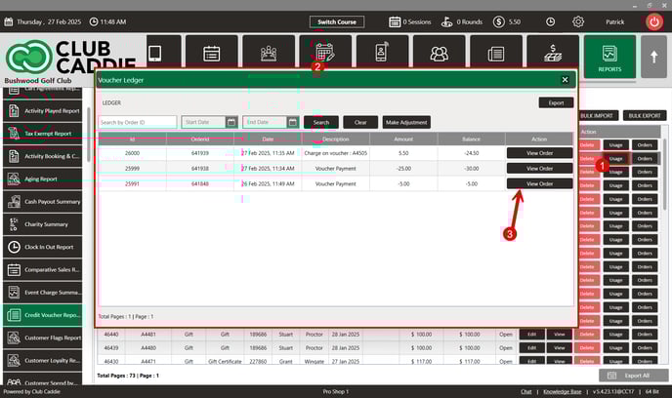Click the Export All button
The width and height of the screenshot is (672, 398).
[634, 376]
